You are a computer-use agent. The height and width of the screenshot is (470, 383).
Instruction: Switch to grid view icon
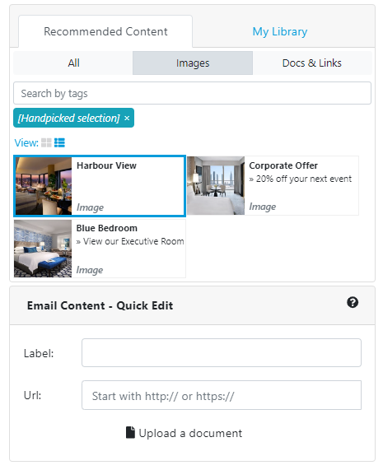coord(46,143)
